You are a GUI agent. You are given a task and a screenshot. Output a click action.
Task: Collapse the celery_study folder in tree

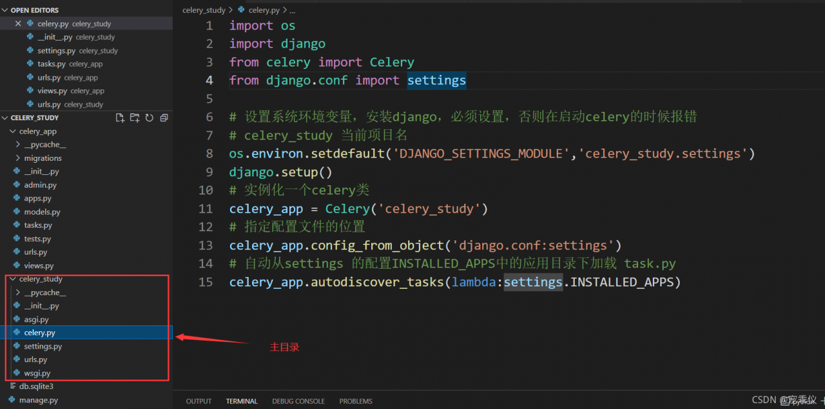point(13,279)
